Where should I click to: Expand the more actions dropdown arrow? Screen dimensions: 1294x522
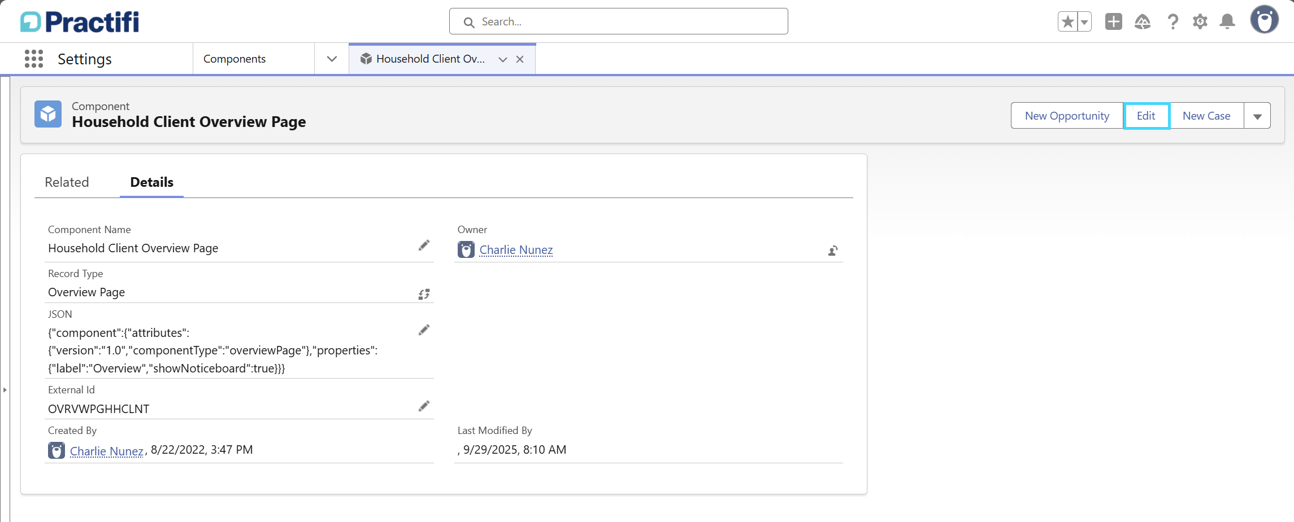[x=1257, y=116]
